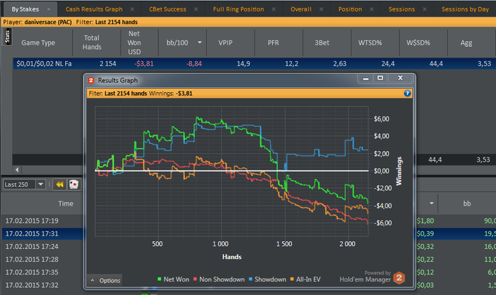Sort hands by bb column header

[467, 204]
